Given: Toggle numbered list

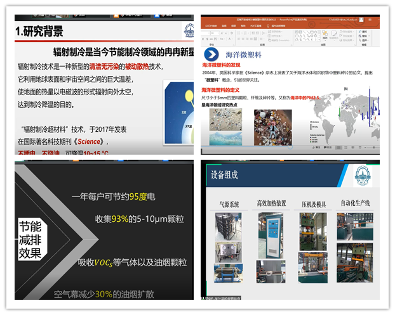Looking at the screenshot, I should (246, 33).
